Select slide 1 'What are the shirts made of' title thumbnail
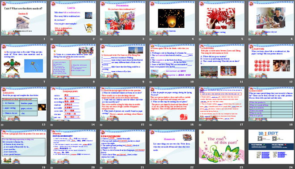This screenshot has width=295, height=169. [24, 18]
